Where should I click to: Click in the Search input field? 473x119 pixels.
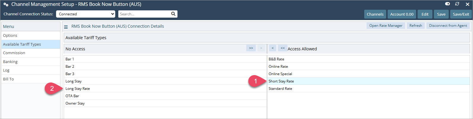tap(144, 14)
